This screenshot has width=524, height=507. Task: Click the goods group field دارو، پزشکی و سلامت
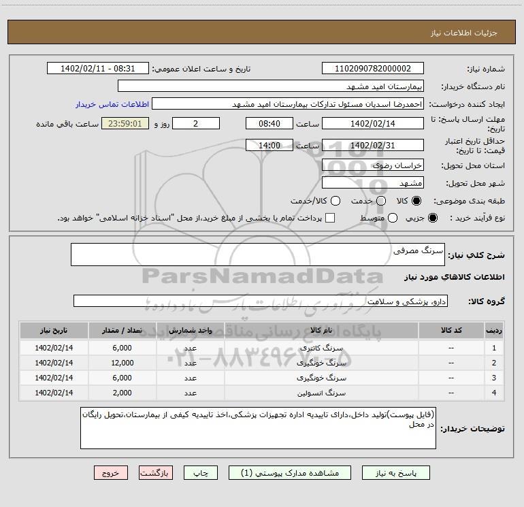coord(261,301)
